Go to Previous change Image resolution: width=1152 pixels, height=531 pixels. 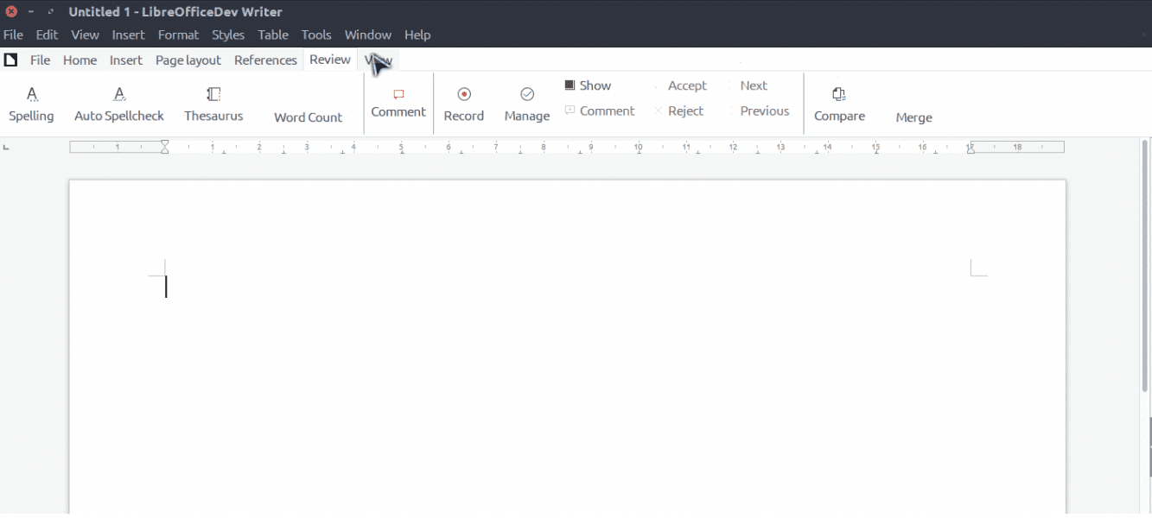pos(759,111)
